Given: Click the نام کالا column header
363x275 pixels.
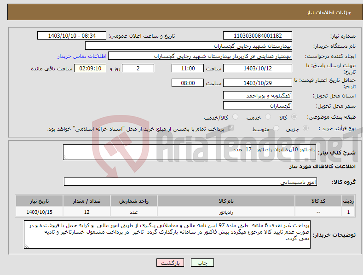Looking at the screenshot, I should click(226, 201).
